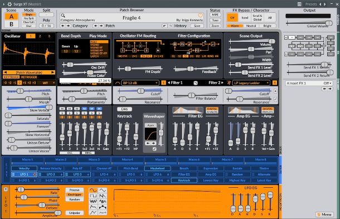Adjust the Global Volume slider
This screenshot has height=219, width=340.
point(309,23)
